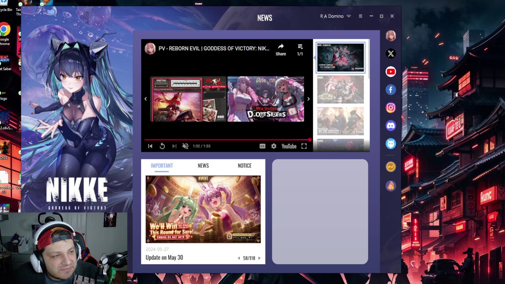Click the video progress bar
The height and width of the screenshot is (284, 505).
(227, 140)
